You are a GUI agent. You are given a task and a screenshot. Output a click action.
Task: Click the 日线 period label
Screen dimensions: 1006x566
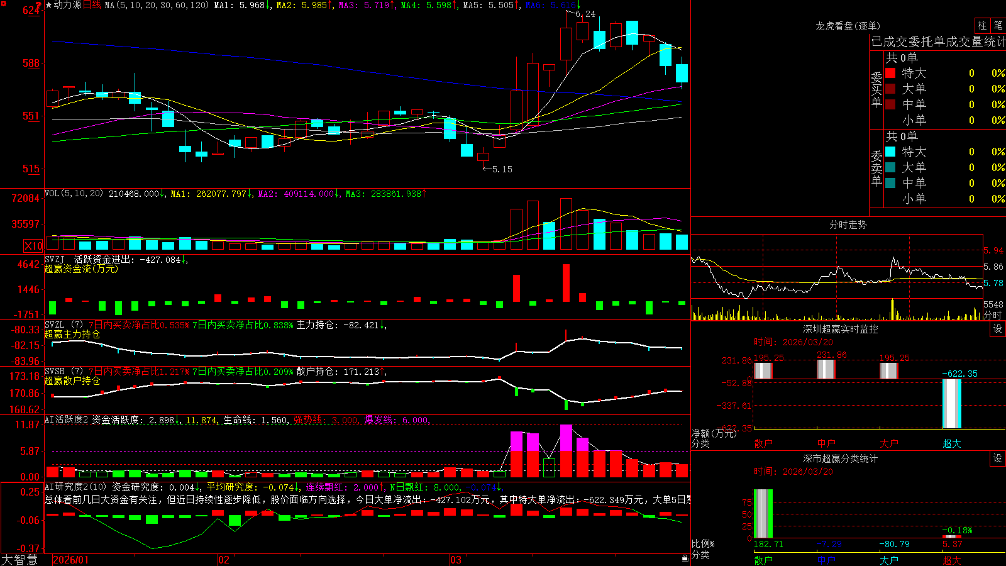(x=92, y=5)
